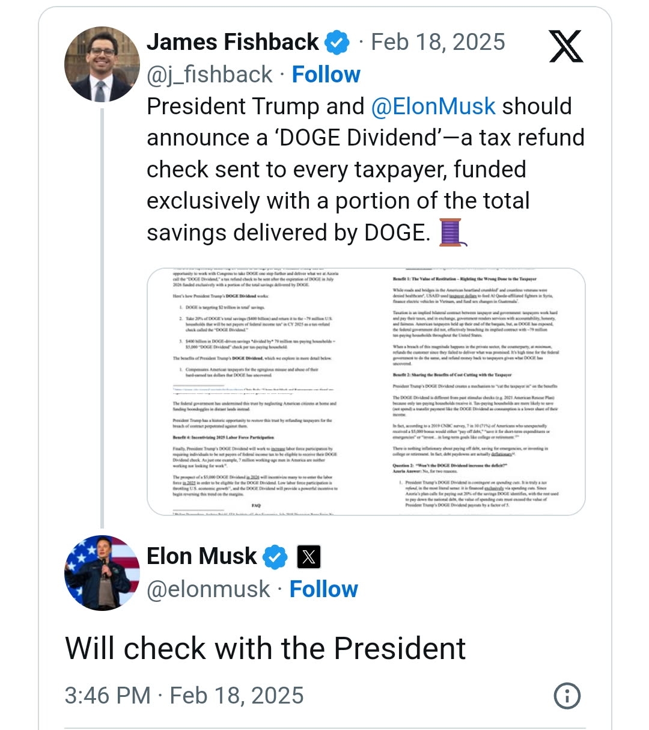Open the tweet info circle icon
Viewport: 649px width, 730px height.
pyautogui.click(x=567, y=696)
